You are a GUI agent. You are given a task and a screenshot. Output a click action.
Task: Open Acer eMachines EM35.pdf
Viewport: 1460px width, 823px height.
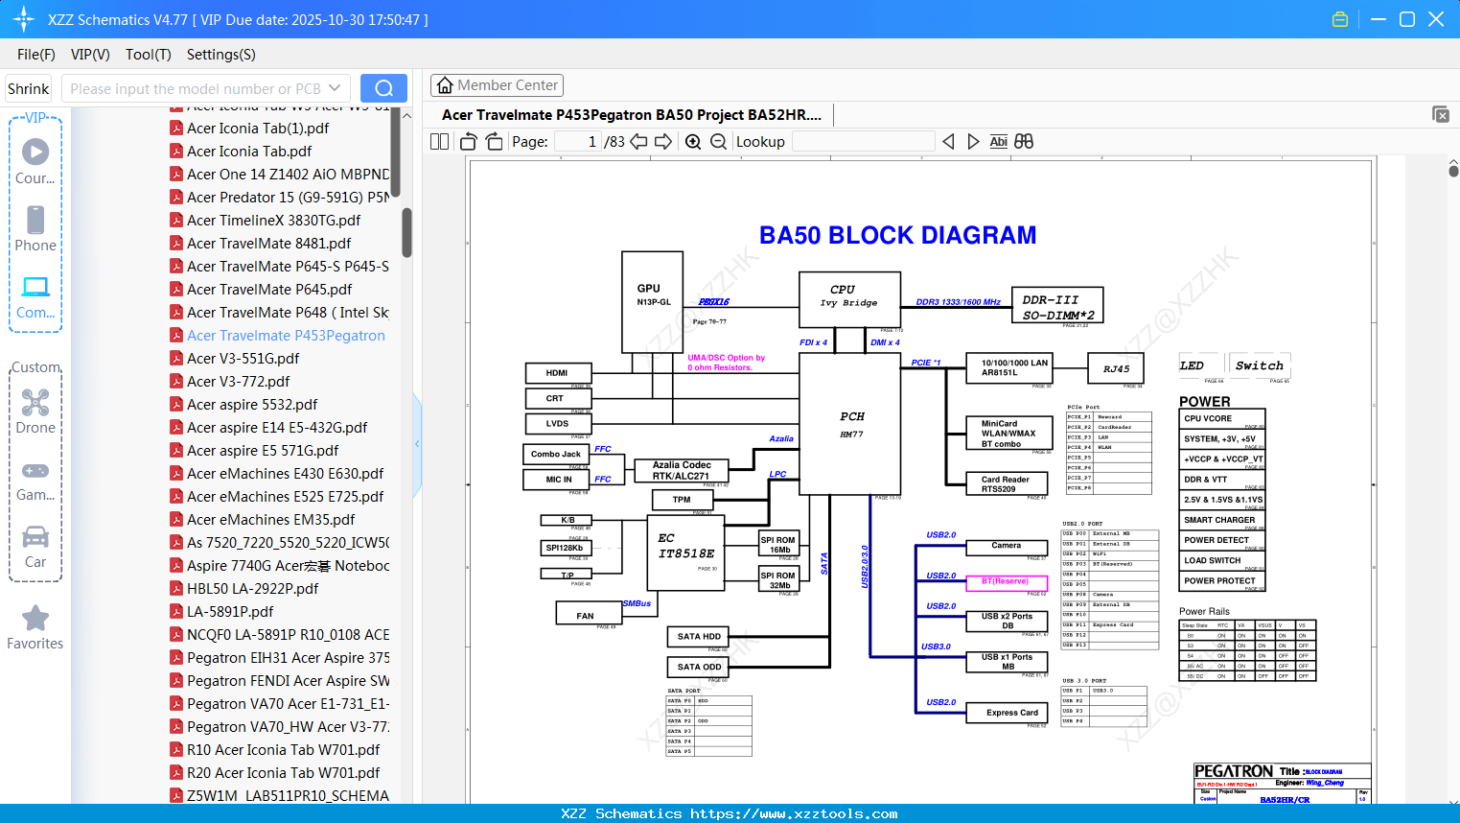[271, 519]
